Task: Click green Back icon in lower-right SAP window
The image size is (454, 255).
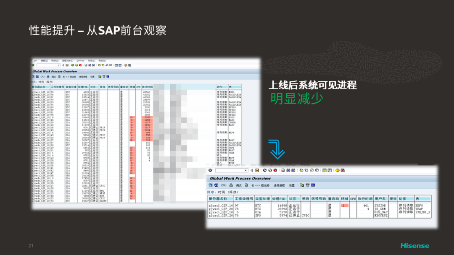Action: pos(265,170)
